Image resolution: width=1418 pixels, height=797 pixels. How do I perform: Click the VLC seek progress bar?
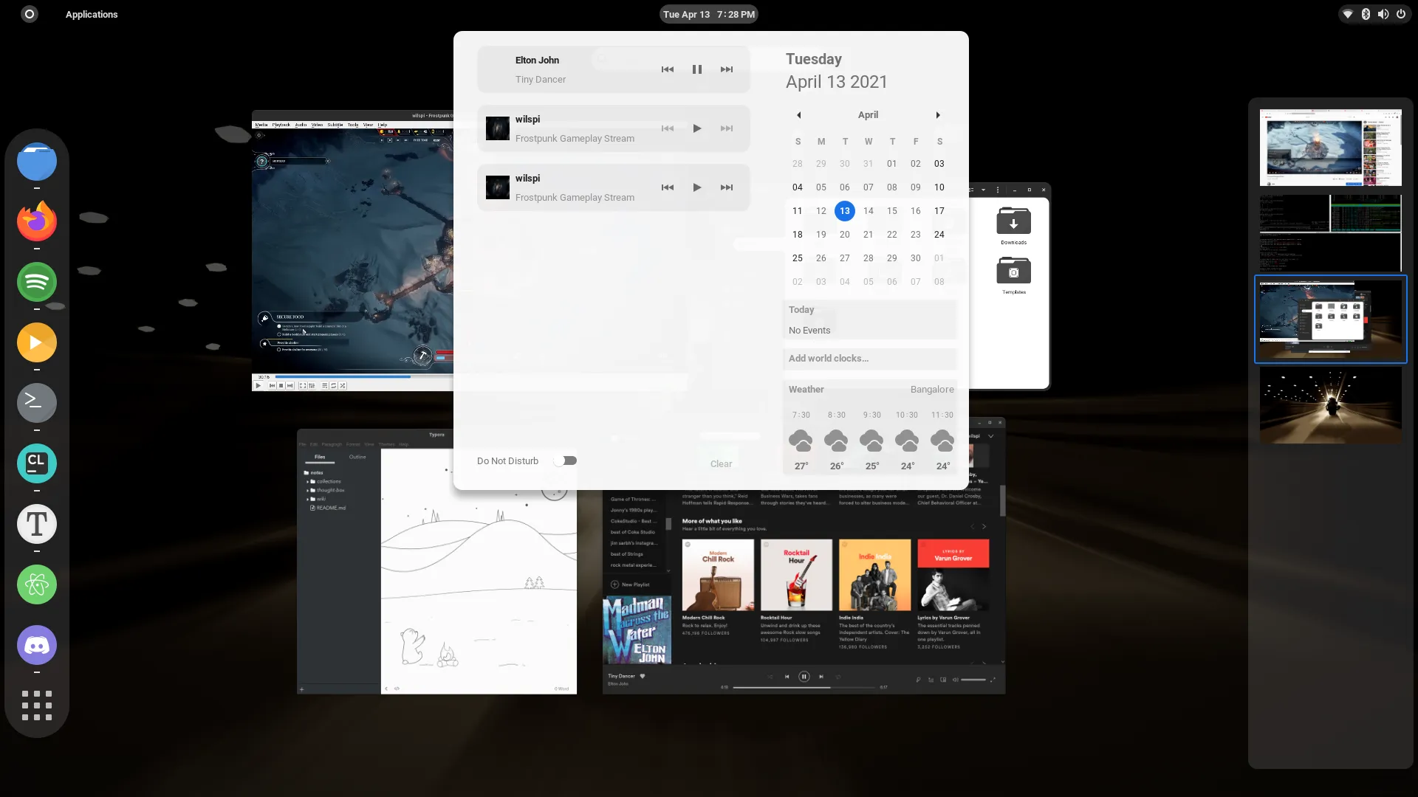pyautogui.click(x=363, y=376)
